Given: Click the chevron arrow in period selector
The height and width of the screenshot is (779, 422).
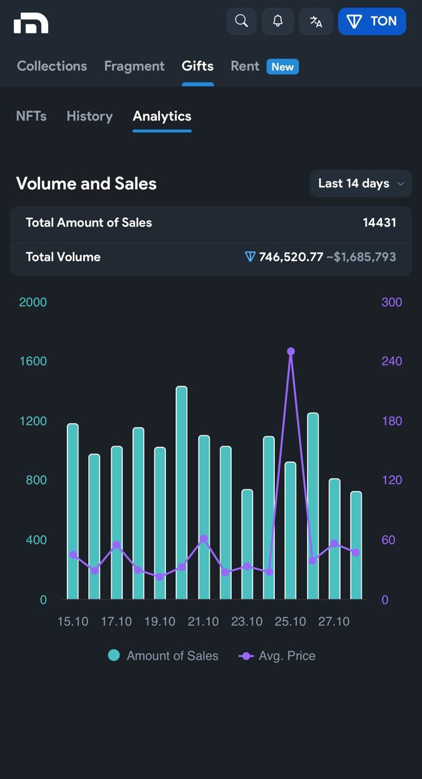Looking at the screenshot, I should pyautogui.click(x=400, y=184).
